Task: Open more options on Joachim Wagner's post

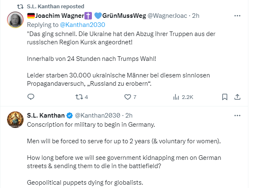Action: pos(237,16)
